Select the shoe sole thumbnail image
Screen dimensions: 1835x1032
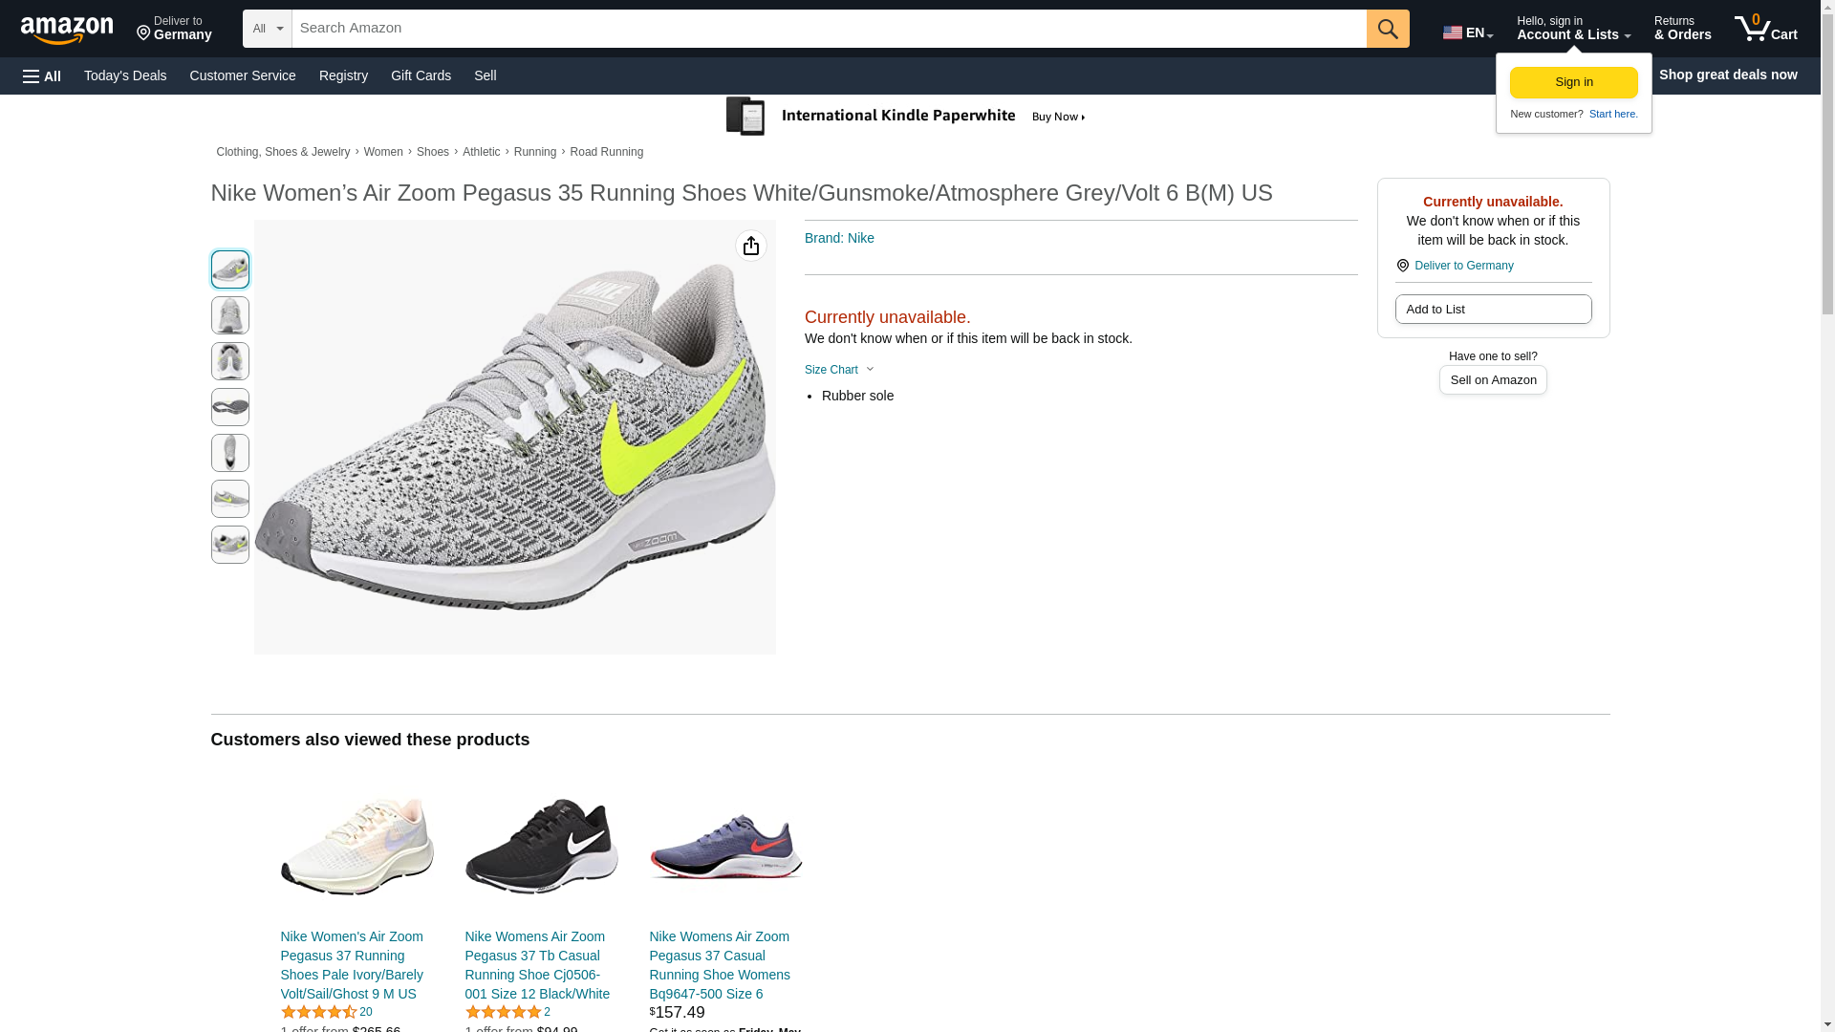click(230, 407)
